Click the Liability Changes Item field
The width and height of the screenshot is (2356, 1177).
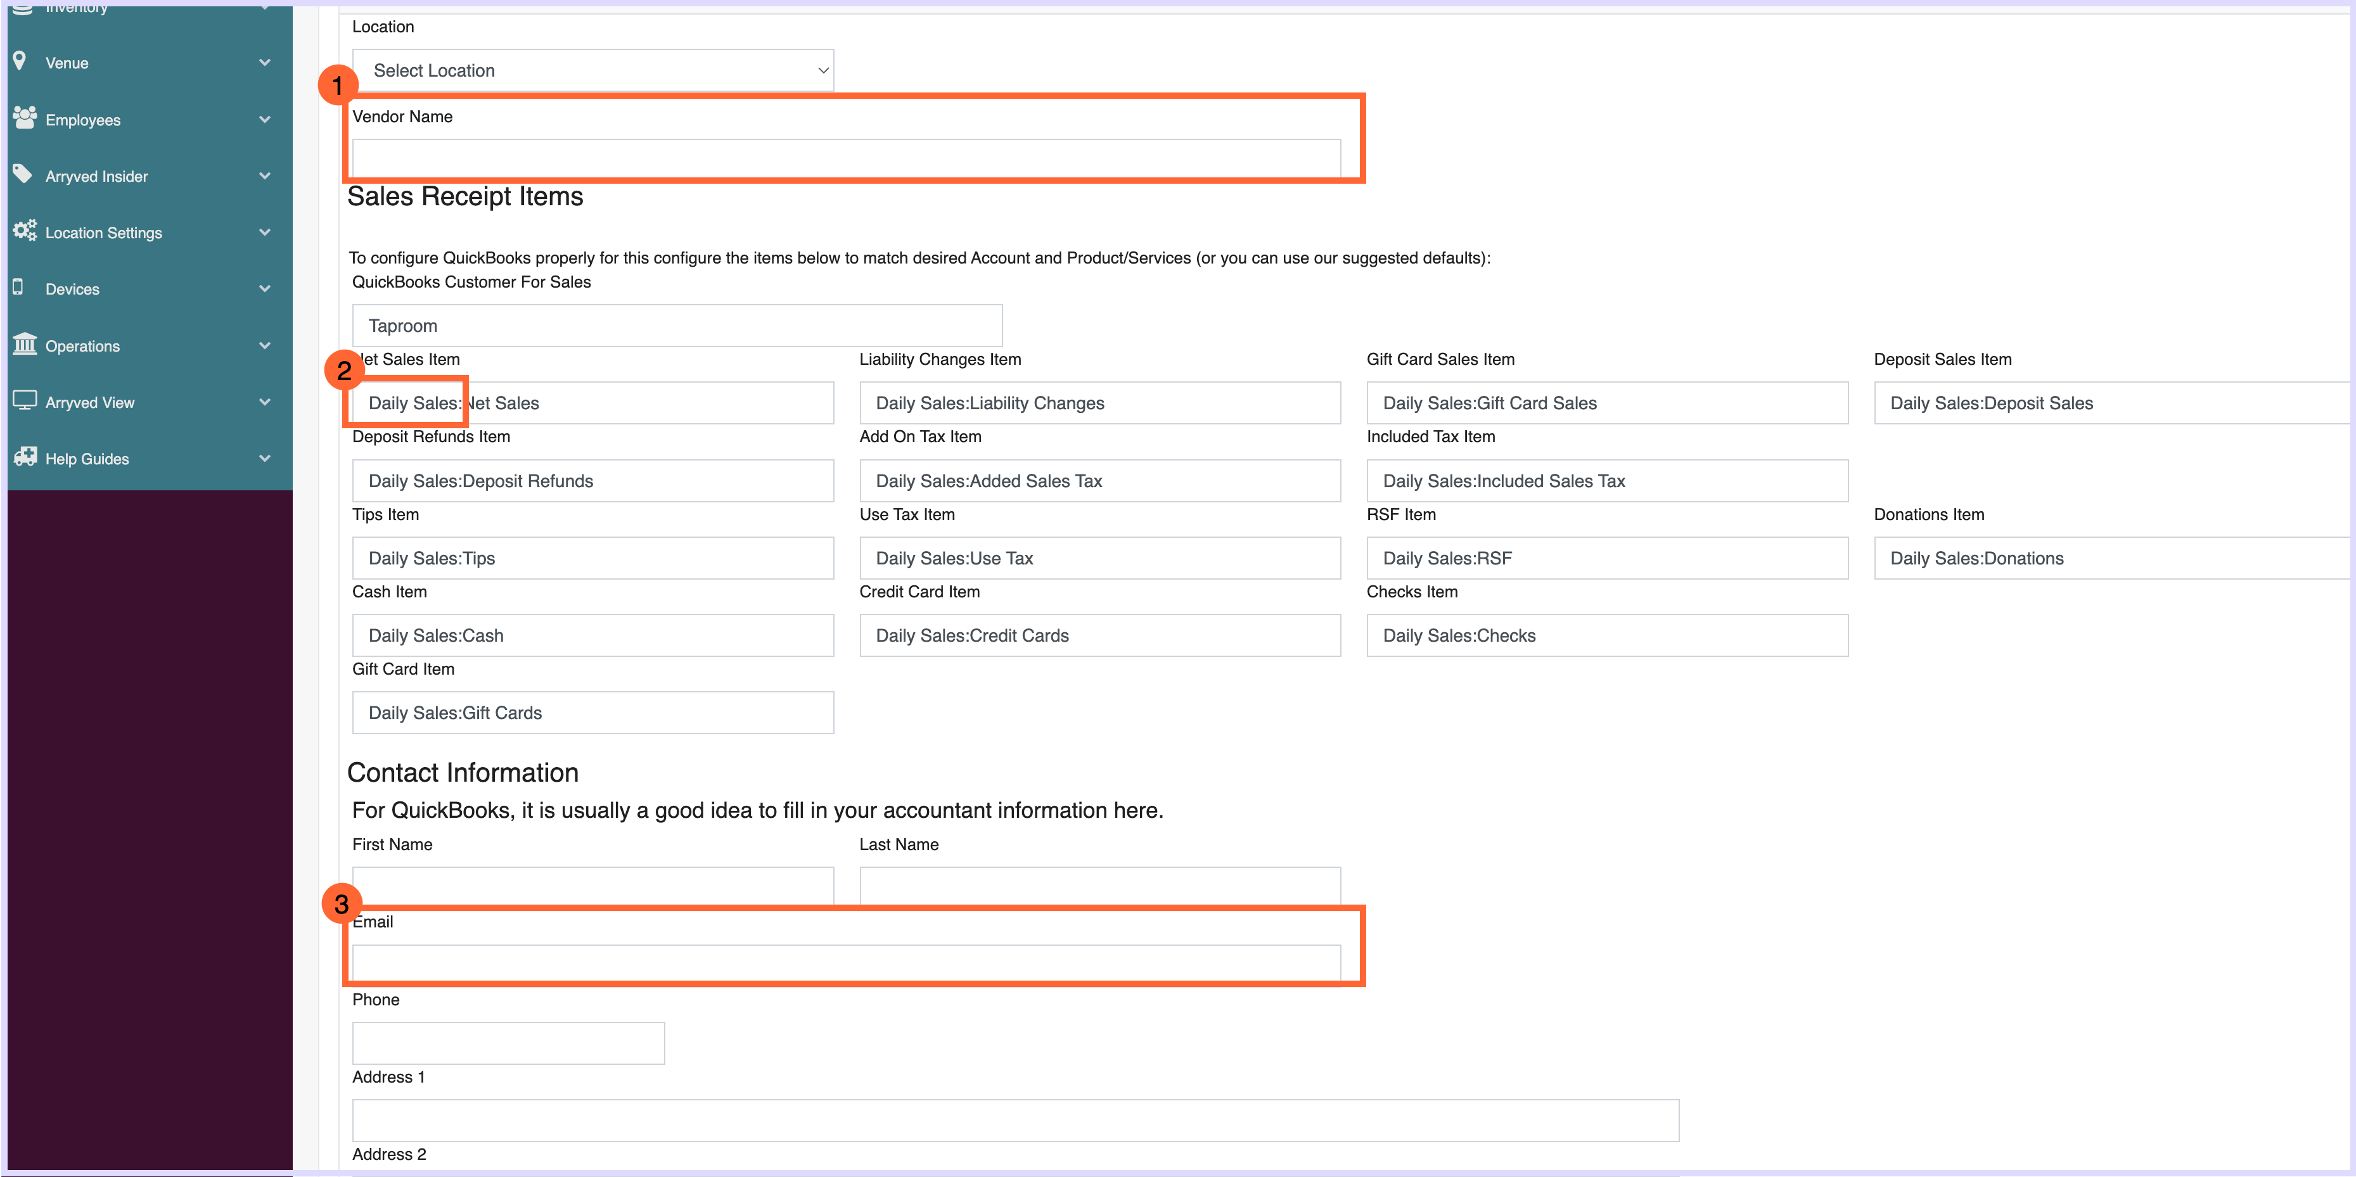1100,404
